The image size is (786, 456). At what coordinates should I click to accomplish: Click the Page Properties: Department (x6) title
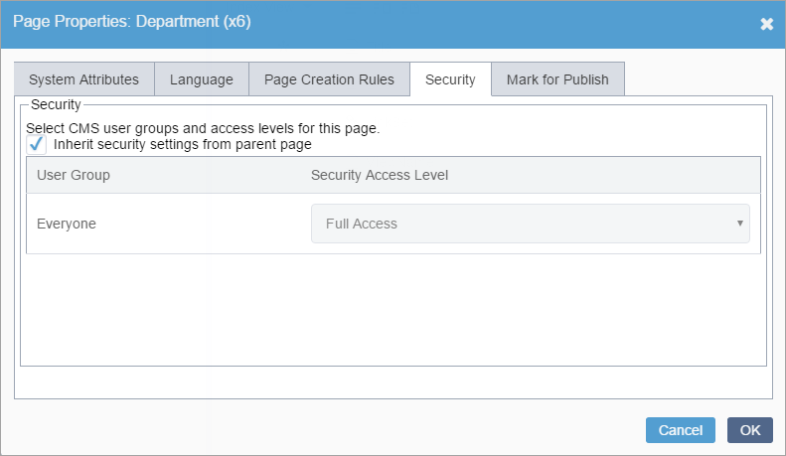point(132,22)
